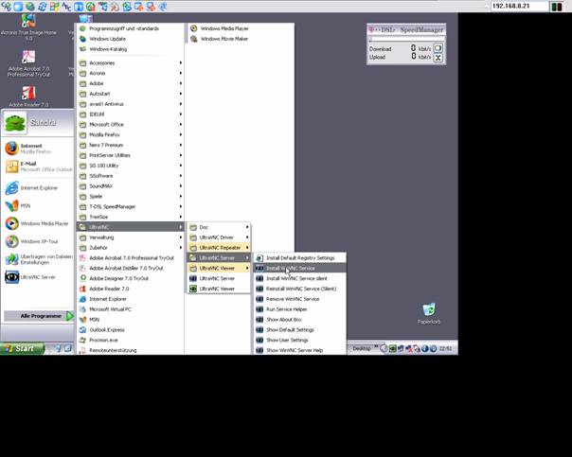
Task: Select Remove WinVNC Service
Action: (300, 299)
